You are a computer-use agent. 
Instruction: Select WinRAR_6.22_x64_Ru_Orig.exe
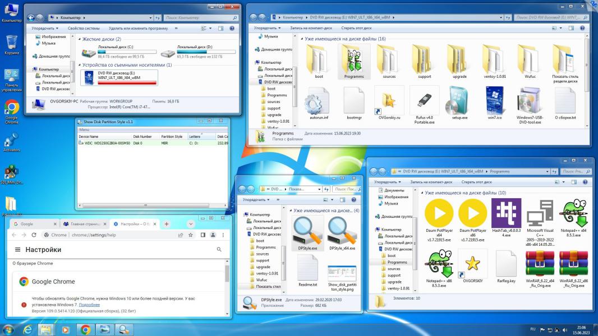click(x=540, y=269)
